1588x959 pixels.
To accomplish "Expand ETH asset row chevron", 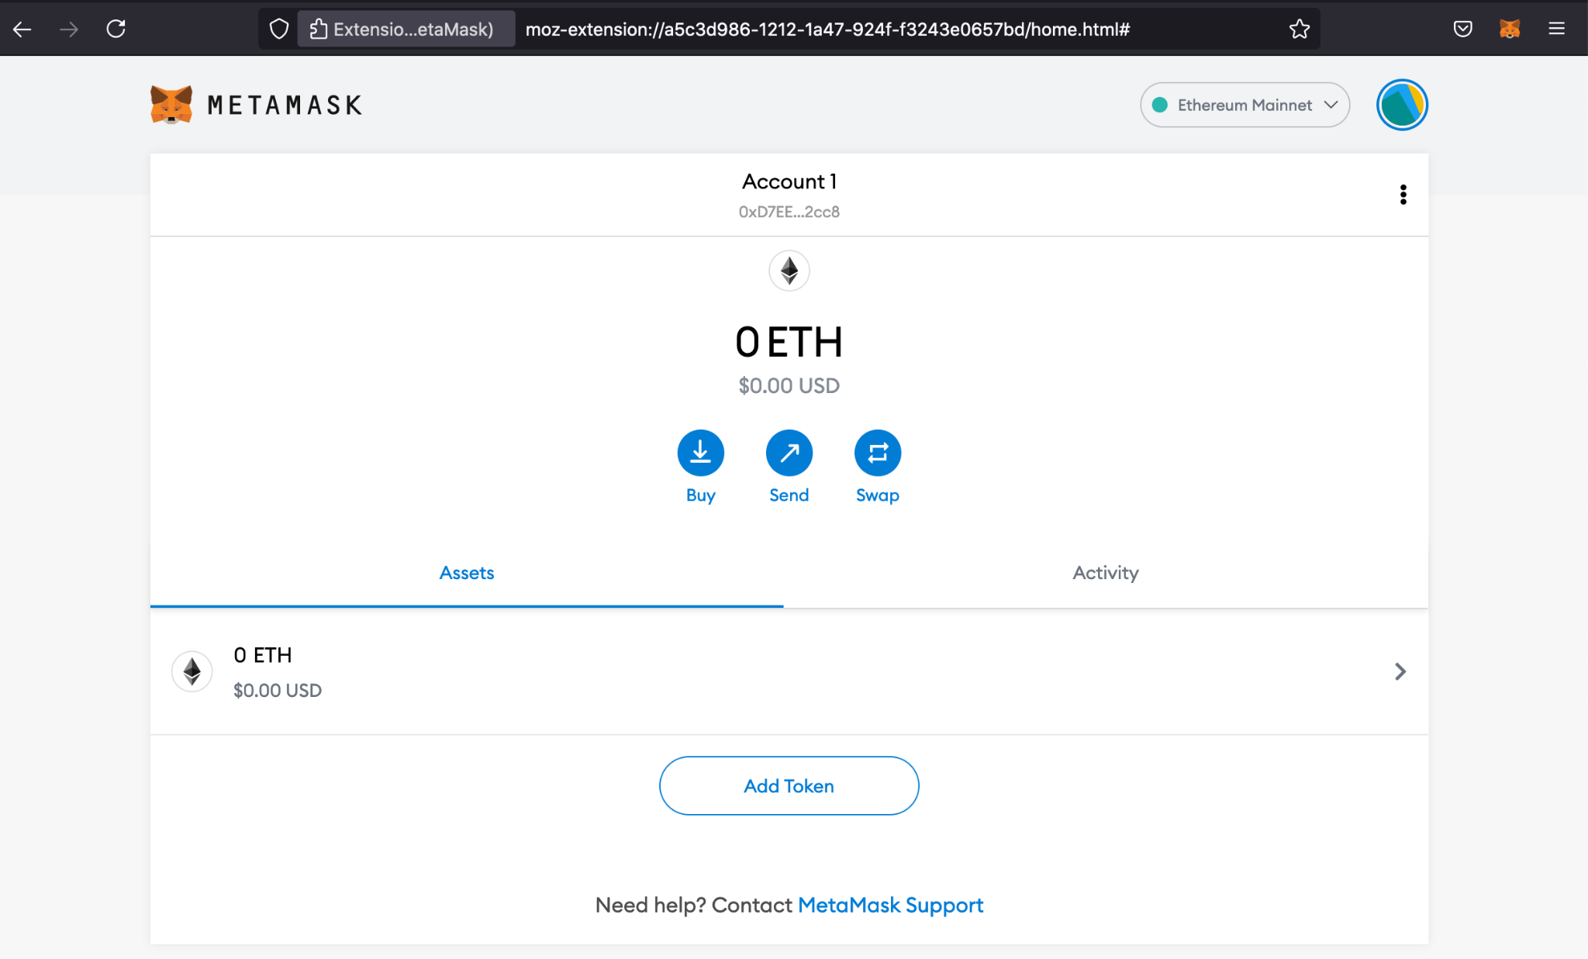I will click(x=1400, y=671).
